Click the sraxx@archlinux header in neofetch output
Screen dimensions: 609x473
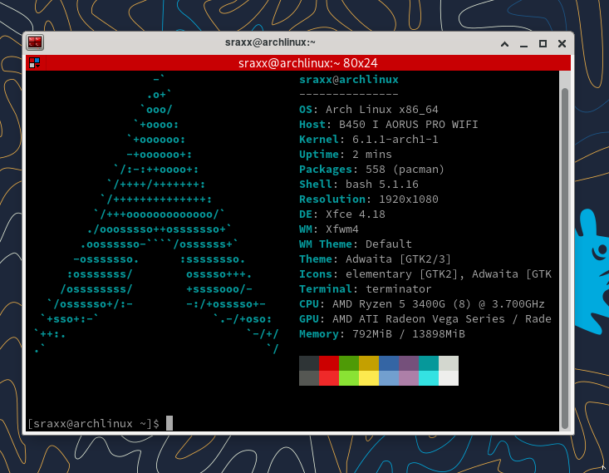coord(349,80)
